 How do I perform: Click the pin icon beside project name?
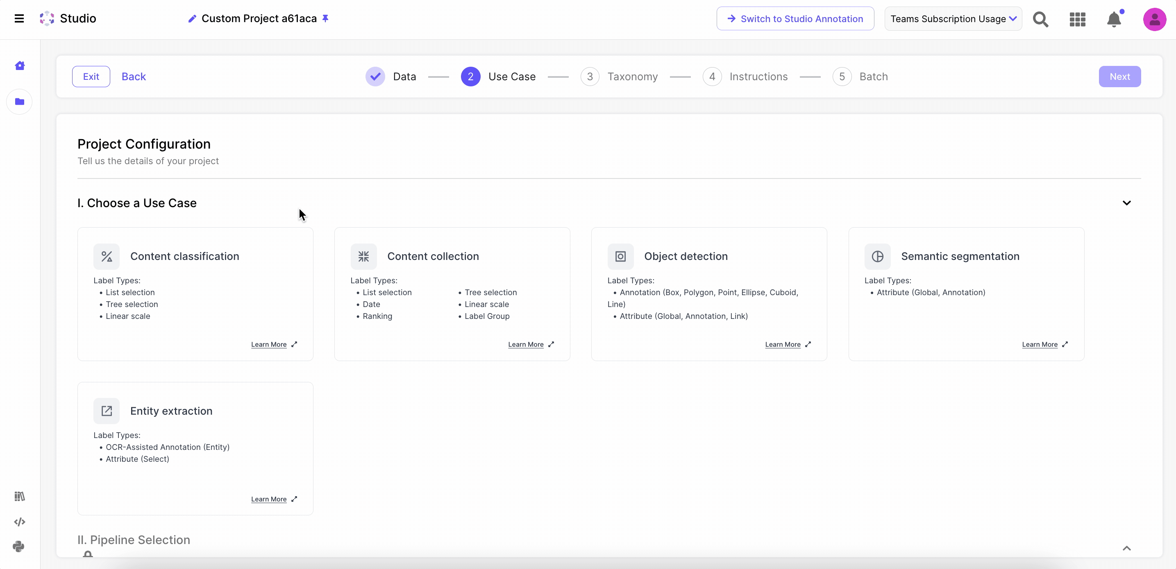point(325,18)
